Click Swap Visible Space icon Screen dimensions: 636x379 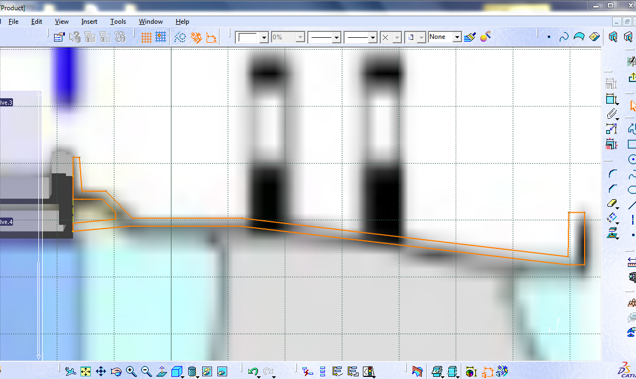point(222,371)
